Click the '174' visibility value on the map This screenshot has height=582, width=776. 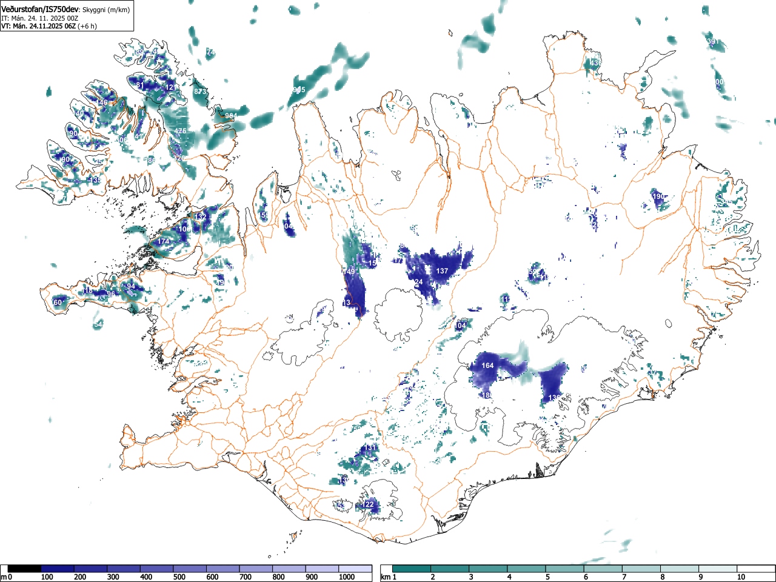(164, 241)
